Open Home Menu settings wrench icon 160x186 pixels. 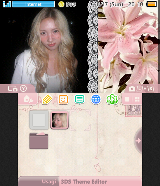[x=28, y=99]
